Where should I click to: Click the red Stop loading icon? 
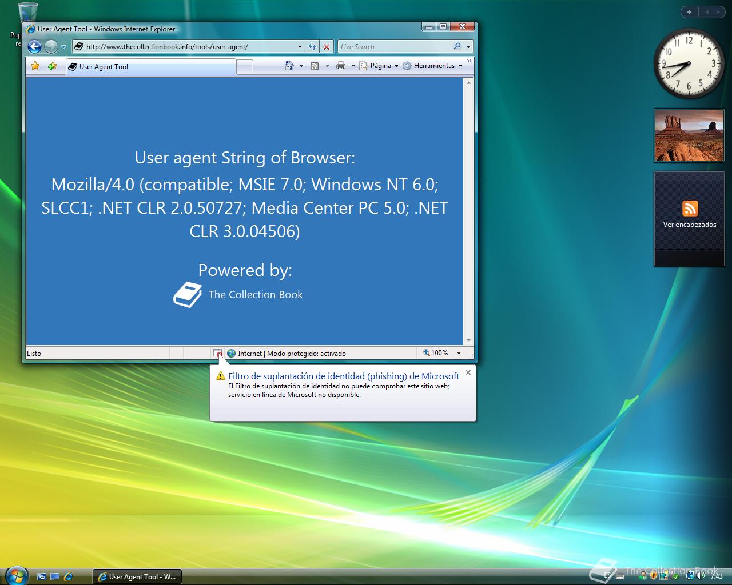pos(326,47)
